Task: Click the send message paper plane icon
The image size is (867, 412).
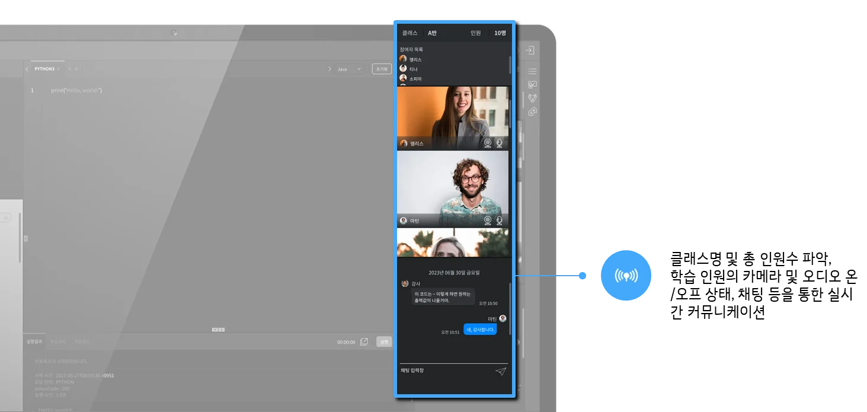Action: (x=501, y=372)
